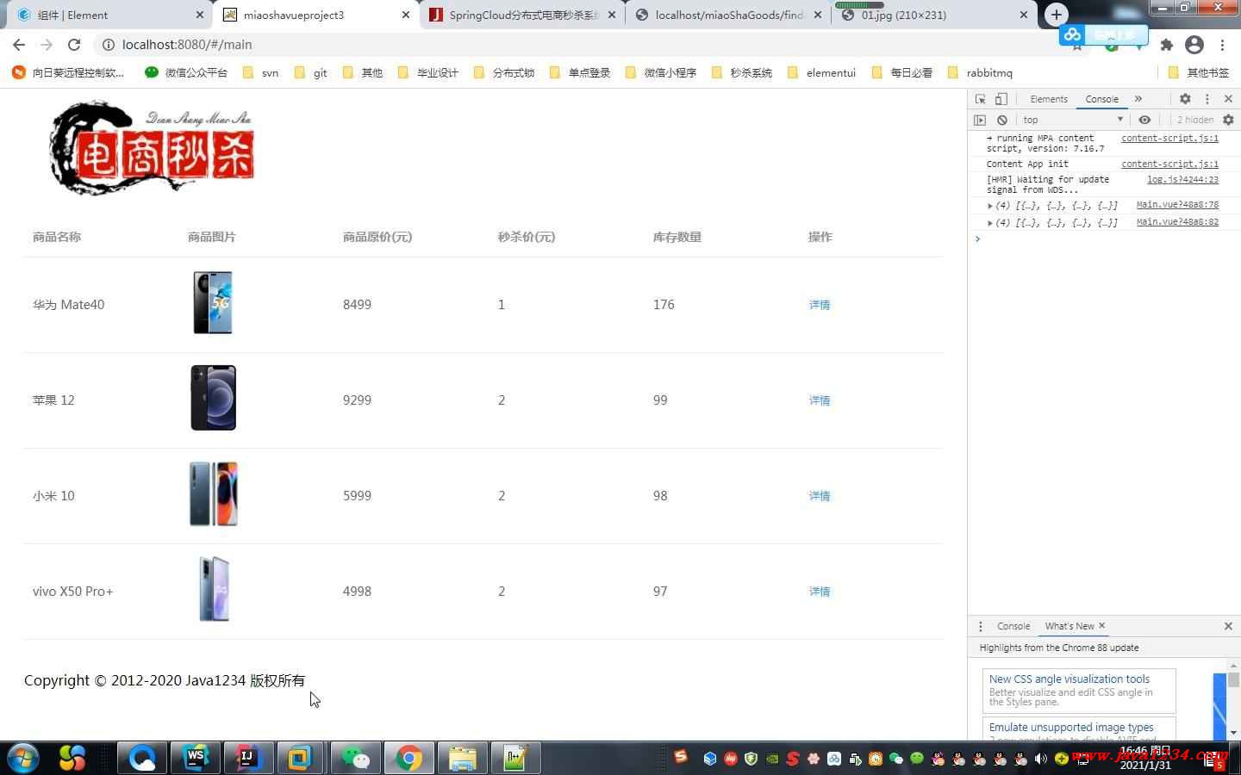Reload the page with the refresh icon
The height and width of the screenshot is (775, 1241).
click(x=74, y=45)
